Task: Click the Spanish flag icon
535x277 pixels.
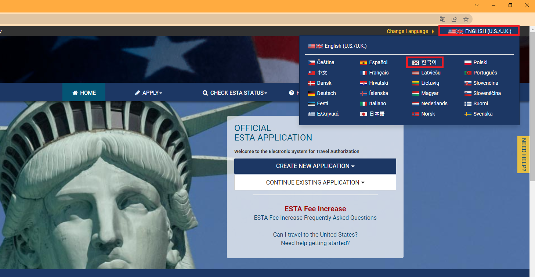Action: click(364, 62)
